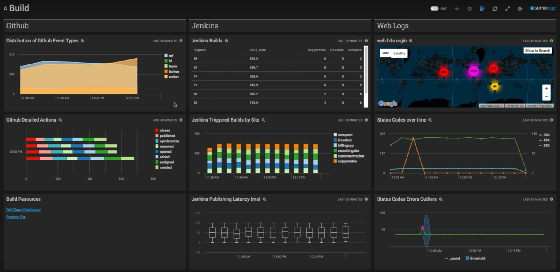Show info for Status Codes Errors Outliers

552,199
